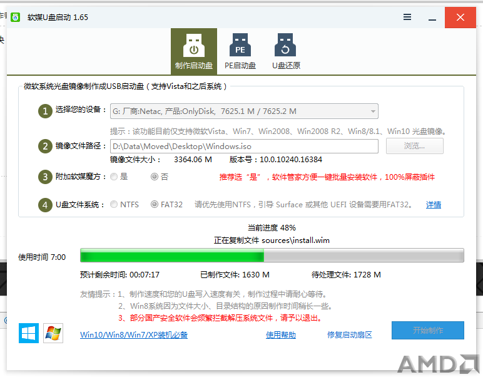Viewport: 483px width, 377px height.
Task: Open the U盘还原 tab
Action: (x=286, y=51)
